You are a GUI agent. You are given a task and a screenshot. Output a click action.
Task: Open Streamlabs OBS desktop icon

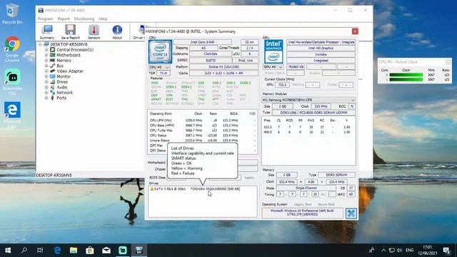[12, 82]
